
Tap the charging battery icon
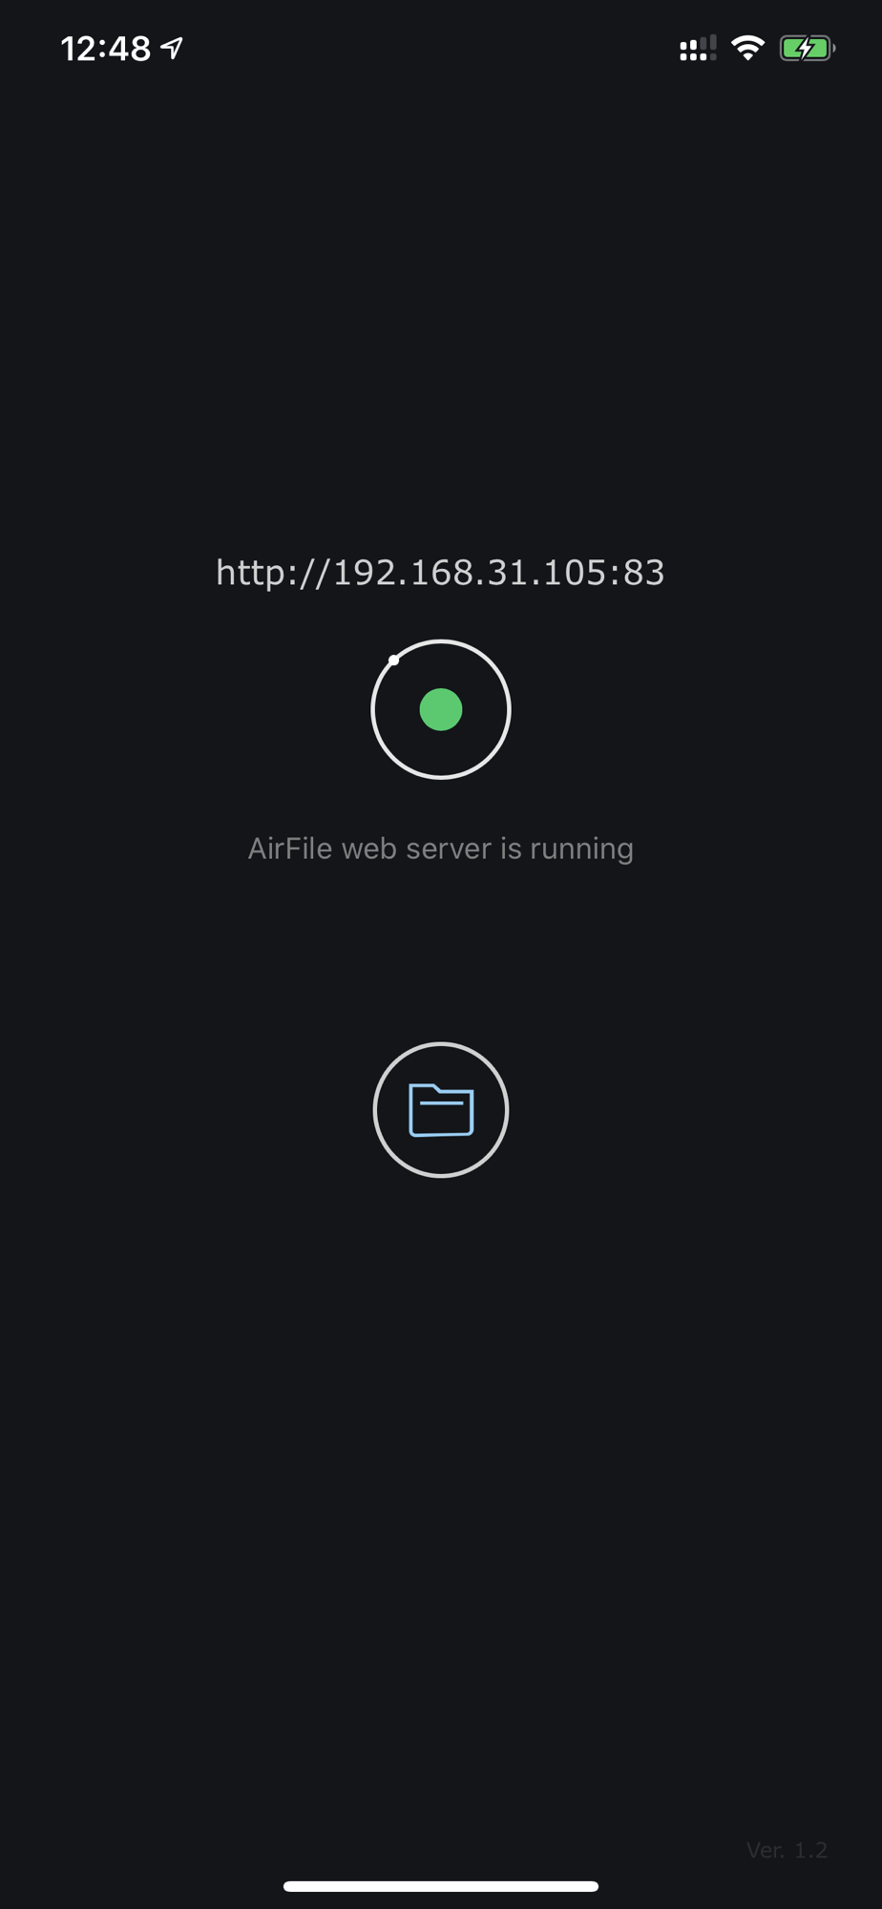[808, 48]
